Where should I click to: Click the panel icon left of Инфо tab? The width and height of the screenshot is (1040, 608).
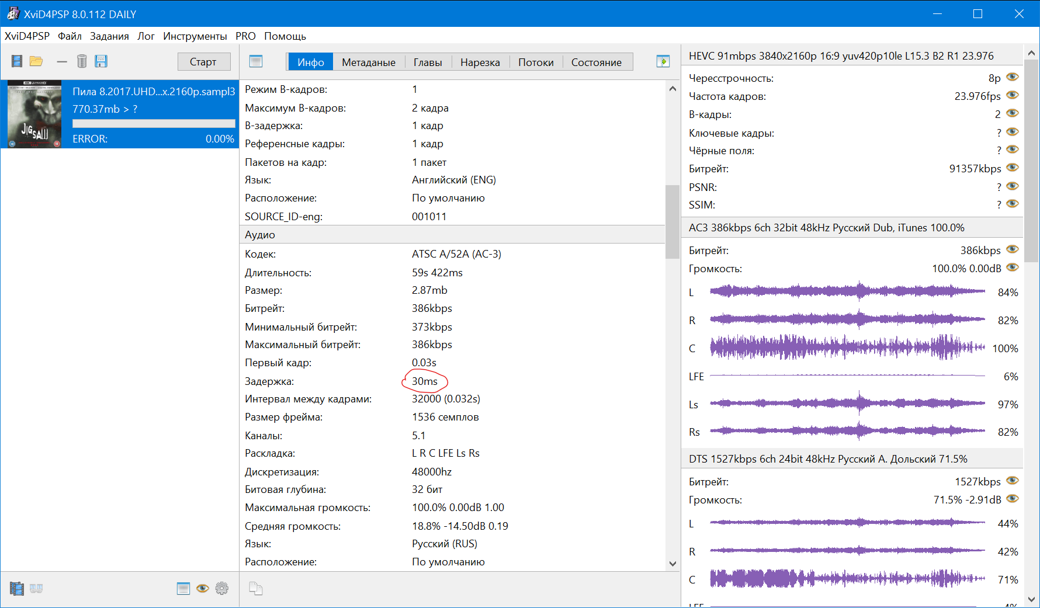[256, 61]
